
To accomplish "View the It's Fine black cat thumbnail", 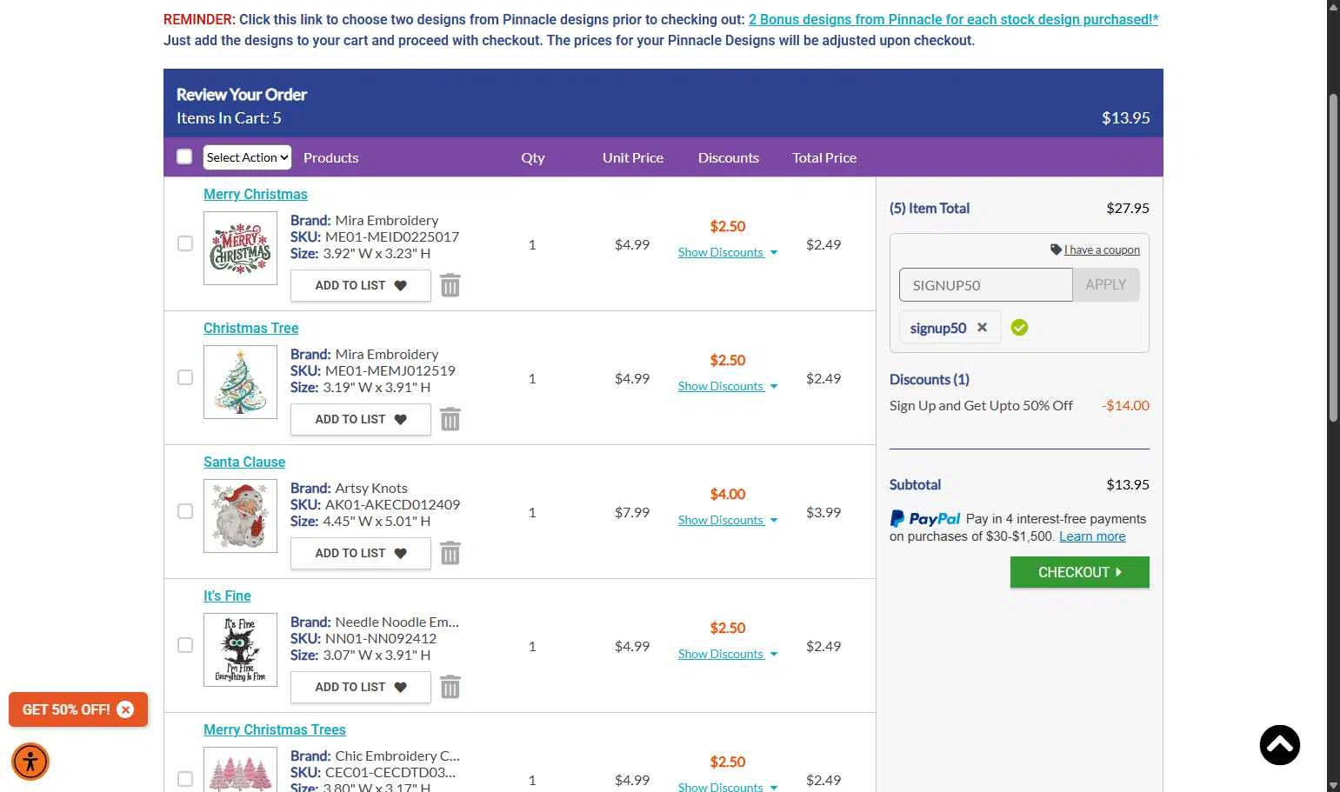I will pos(240,649).
